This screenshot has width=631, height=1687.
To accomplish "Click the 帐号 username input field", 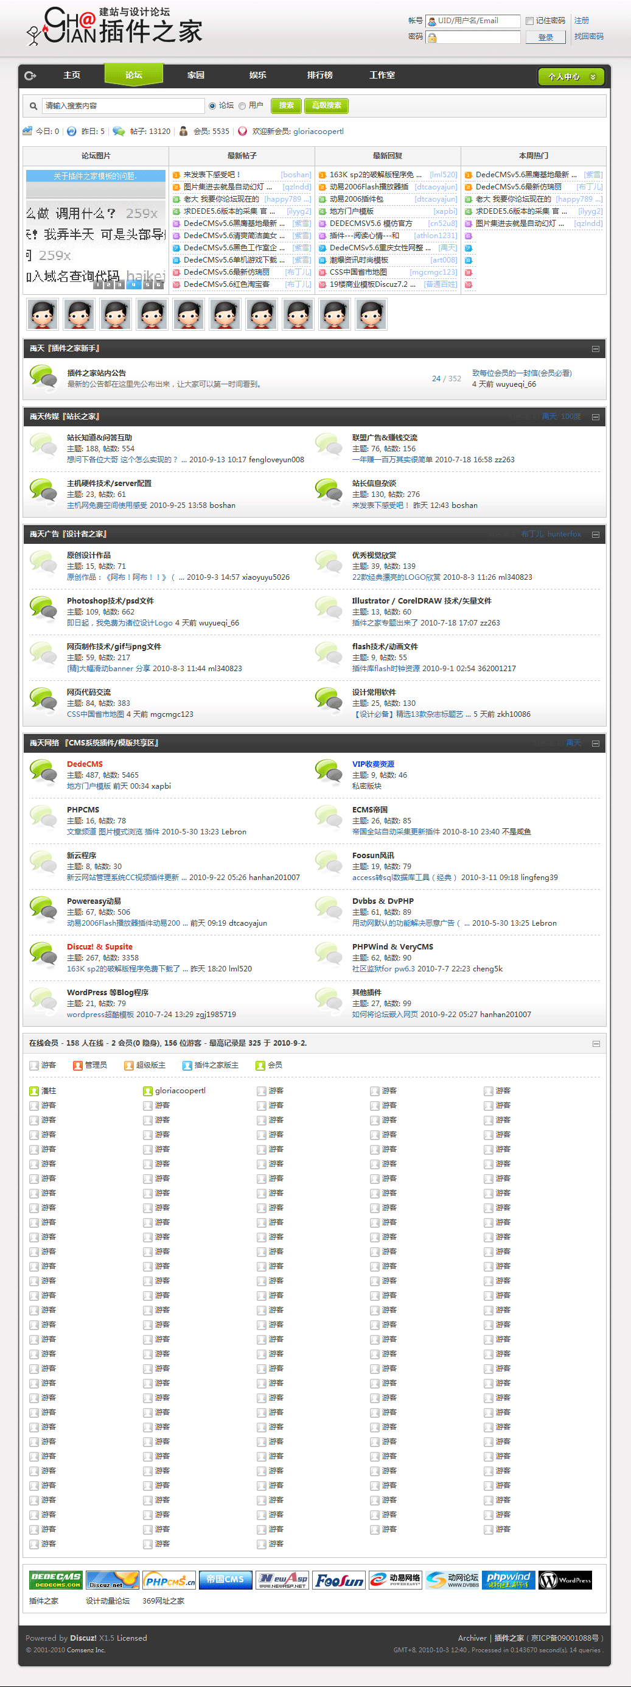I will [x=473, y=21].
